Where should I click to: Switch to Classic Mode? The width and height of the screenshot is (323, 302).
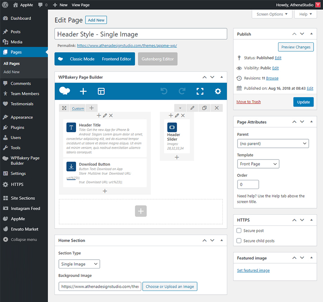(82, 59)
